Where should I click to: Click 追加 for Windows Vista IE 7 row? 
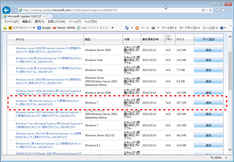pyautogui.click(x=208, y=70)
